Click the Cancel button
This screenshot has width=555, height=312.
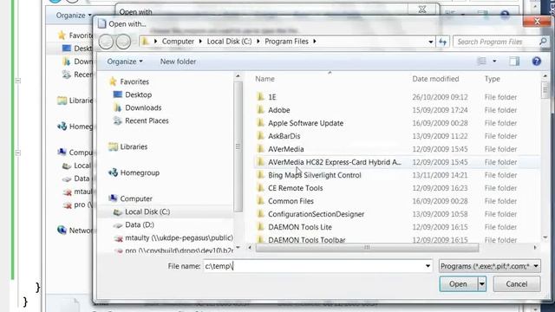coord(517,283)
